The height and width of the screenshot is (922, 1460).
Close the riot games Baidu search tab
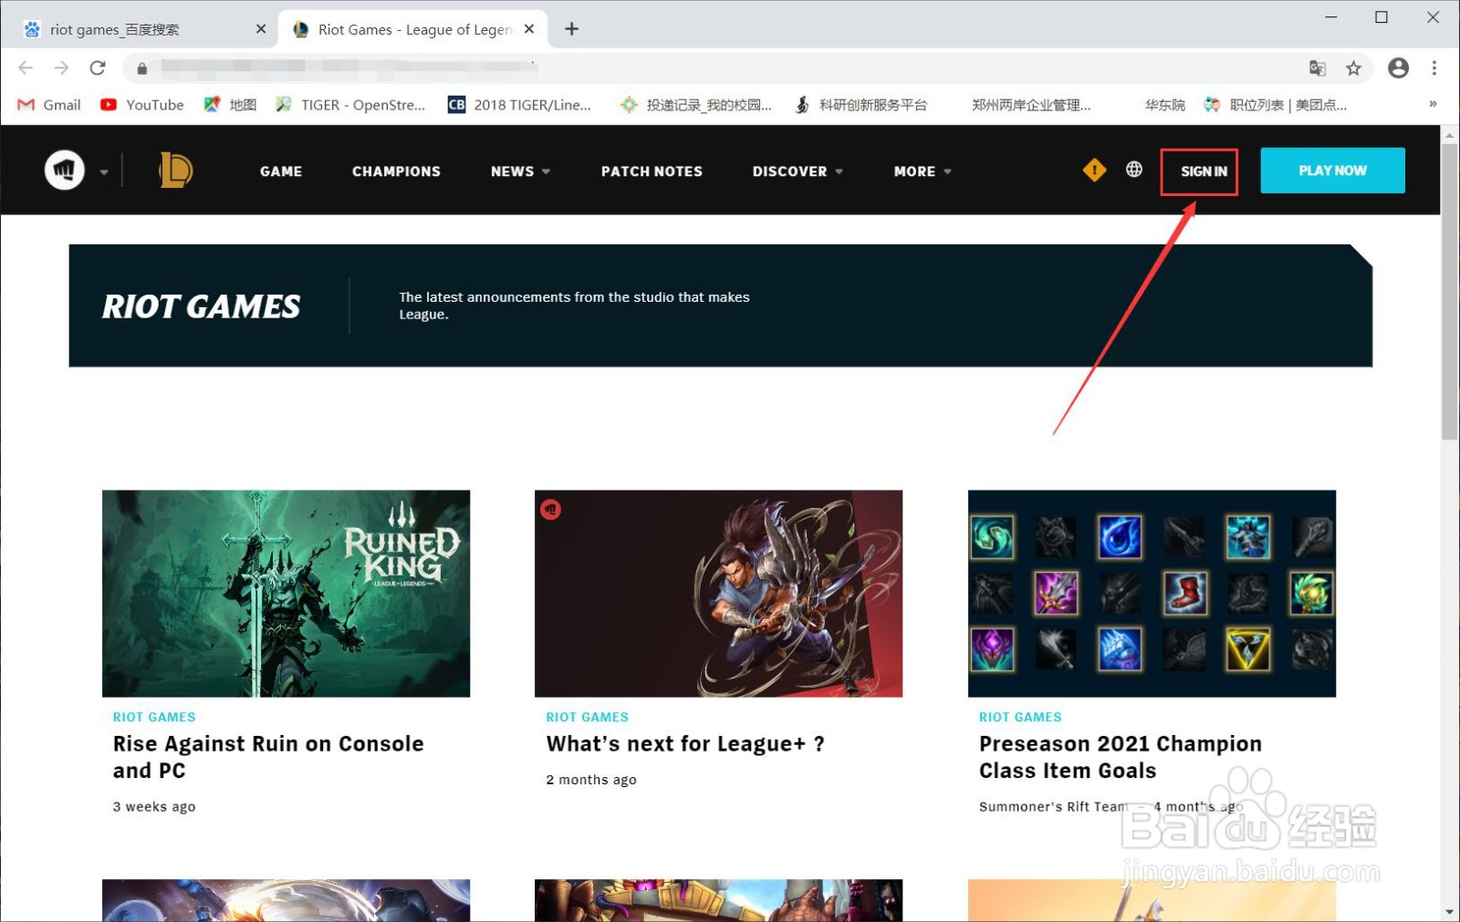tap(261, 29)
